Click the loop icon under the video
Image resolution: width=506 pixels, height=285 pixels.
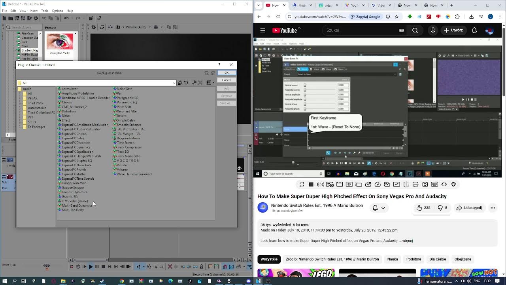coord(302,184)
